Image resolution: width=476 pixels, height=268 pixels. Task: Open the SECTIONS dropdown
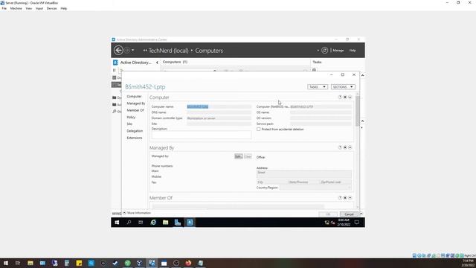[343, 87]
